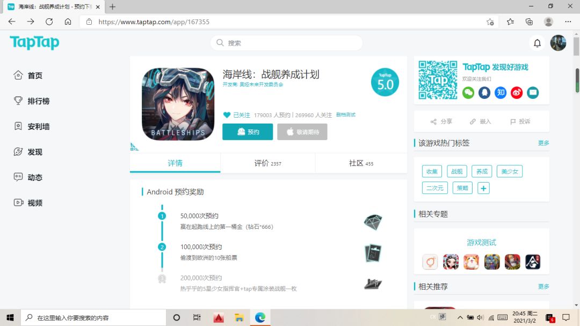Click the 投诉 report button
This screenshot has height=326, width=580.
pyautogui.click(x=520, y=121)
